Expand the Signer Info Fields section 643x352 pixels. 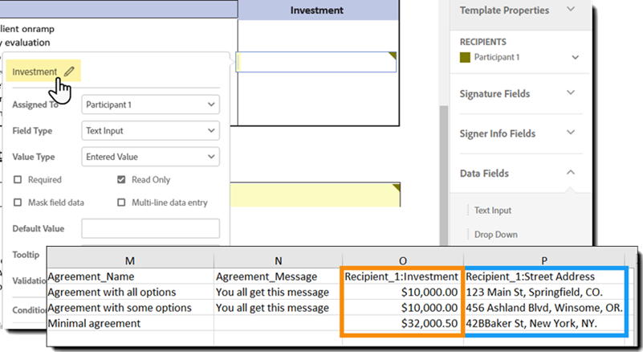tap(571, 133)
